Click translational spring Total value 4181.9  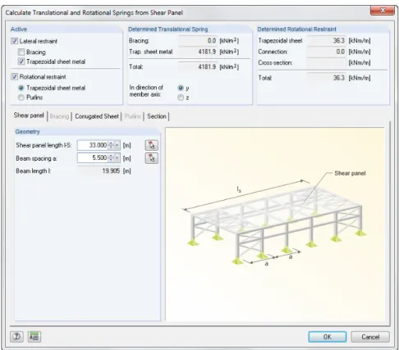tap(198, 66)
